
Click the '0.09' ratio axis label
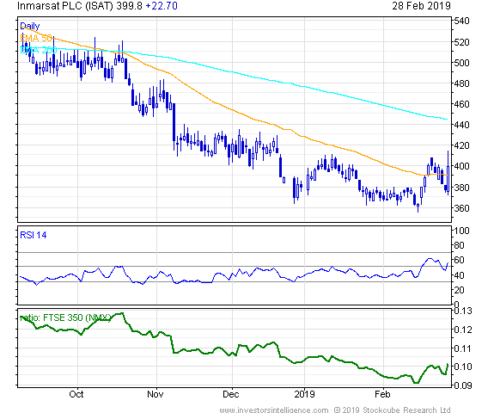pos(463,385)
